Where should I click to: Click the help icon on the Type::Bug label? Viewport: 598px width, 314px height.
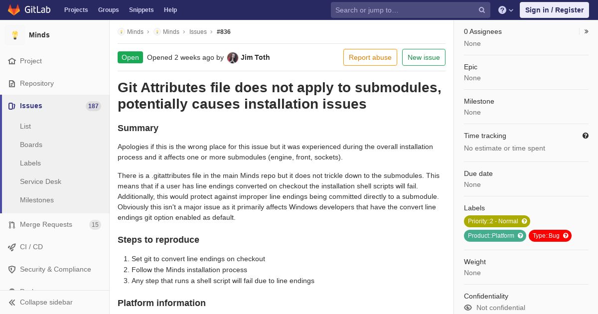pos(566,236)
